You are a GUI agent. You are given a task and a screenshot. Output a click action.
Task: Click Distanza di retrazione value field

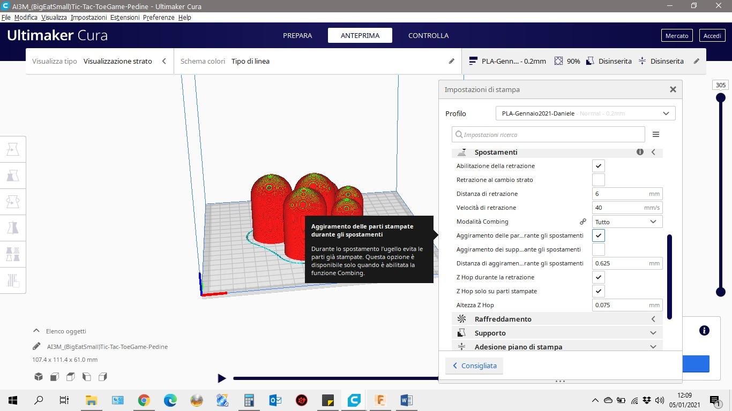click(x=627, y=194)
